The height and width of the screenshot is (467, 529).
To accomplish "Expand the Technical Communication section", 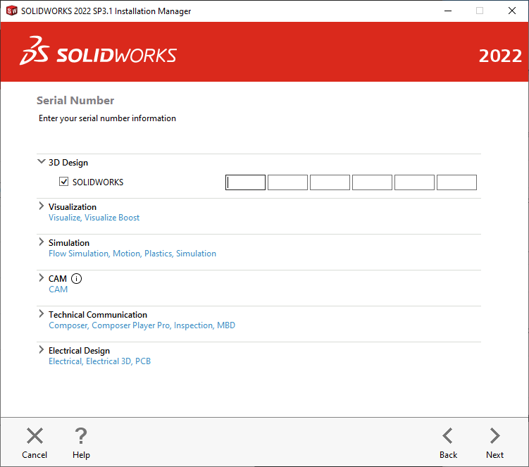I will [x=41, y=314].
